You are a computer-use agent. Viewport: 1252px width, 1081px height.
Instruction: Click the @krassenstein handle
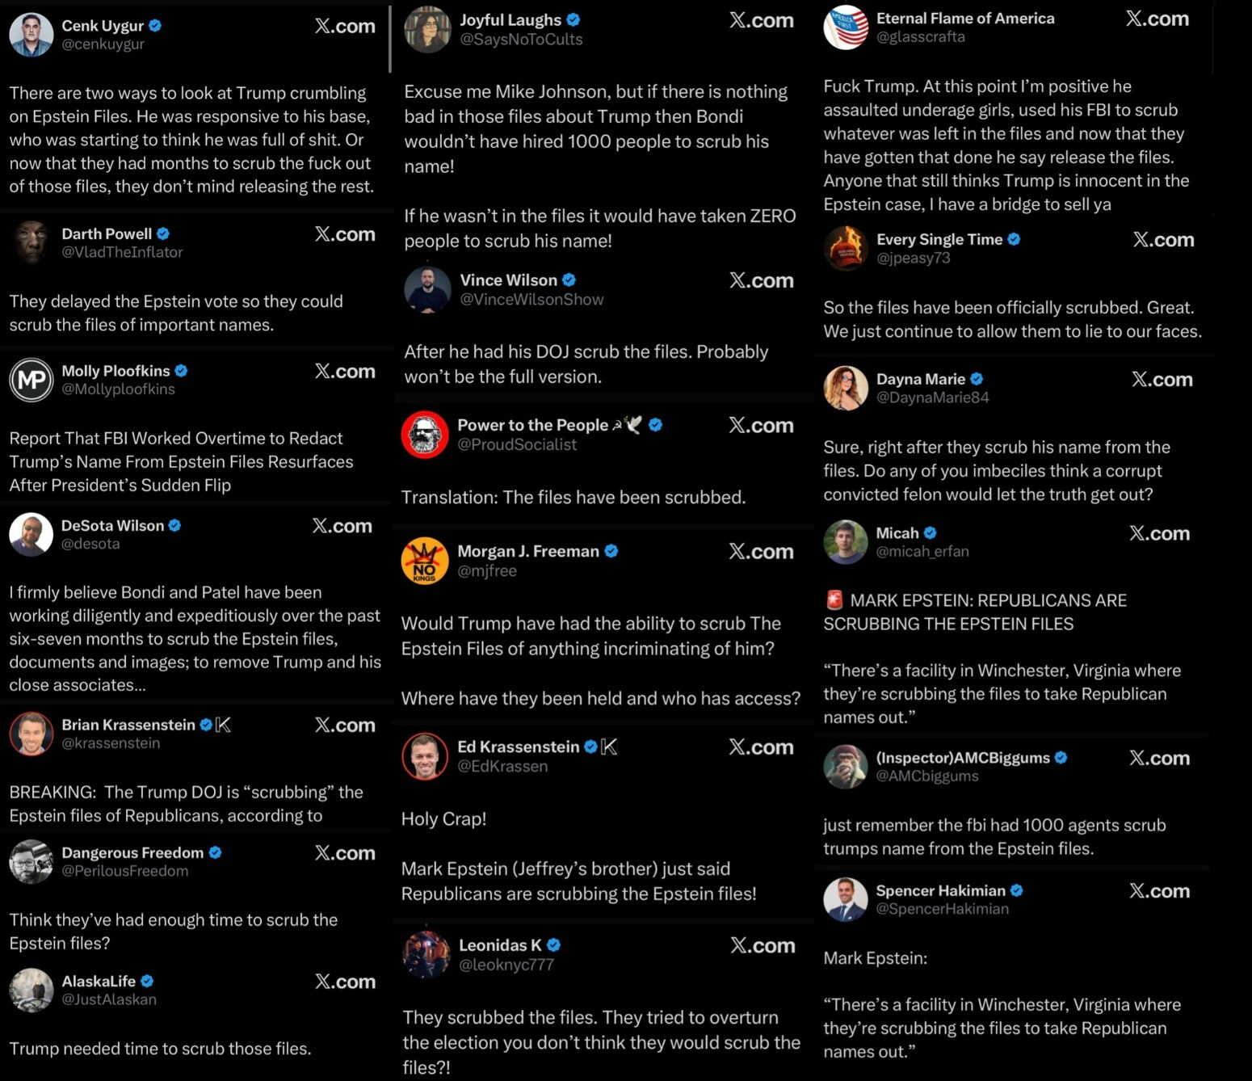click(111, 743)
